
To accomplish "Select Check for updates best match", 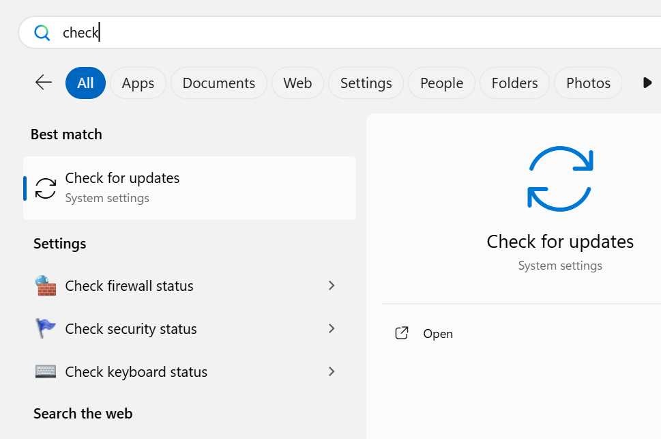I will 190,188.
